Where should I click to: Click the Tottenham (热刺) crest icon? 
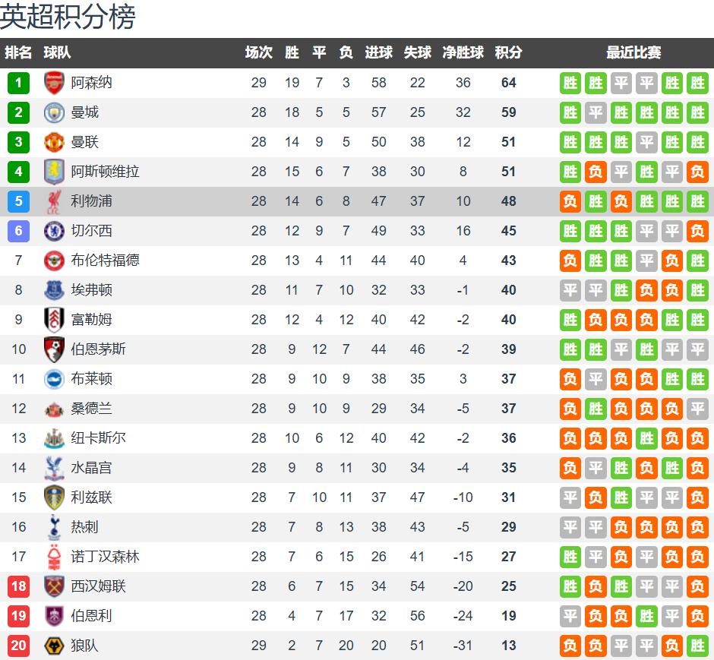pos(54,527)
